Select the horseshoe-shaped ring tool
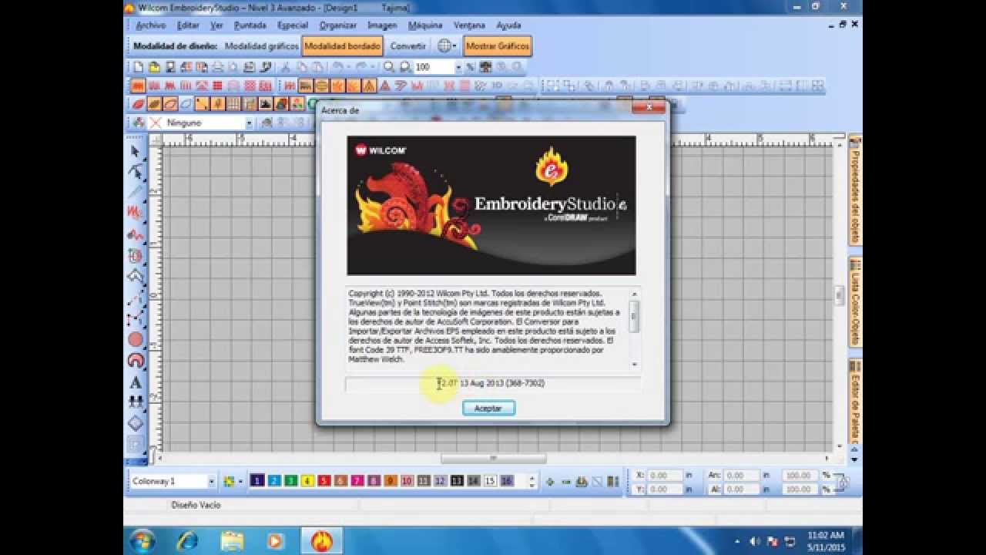 click(x=136, y=360)
